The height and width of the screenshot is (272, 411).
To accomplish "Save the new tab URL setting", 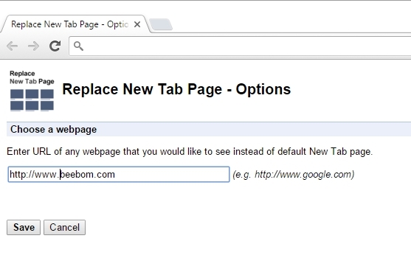I will [24, 227].
